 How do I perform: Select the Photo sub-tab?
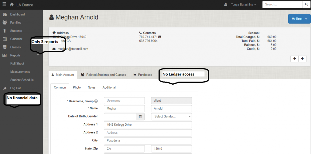[77, 87]
